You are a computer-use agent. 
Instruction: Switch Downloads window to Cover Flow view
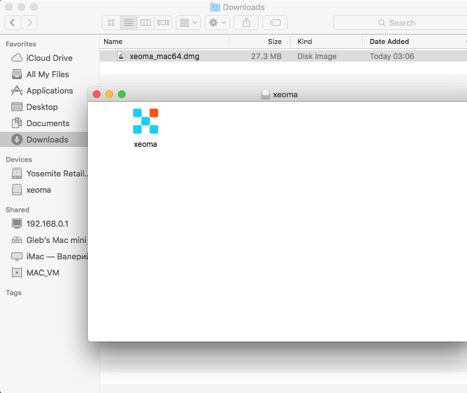163,23
